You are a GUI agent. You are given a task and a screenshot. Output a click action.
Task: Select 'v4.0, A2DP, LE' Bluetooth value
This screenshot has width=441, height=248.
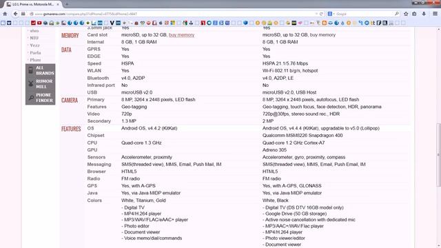coord(278,78)
